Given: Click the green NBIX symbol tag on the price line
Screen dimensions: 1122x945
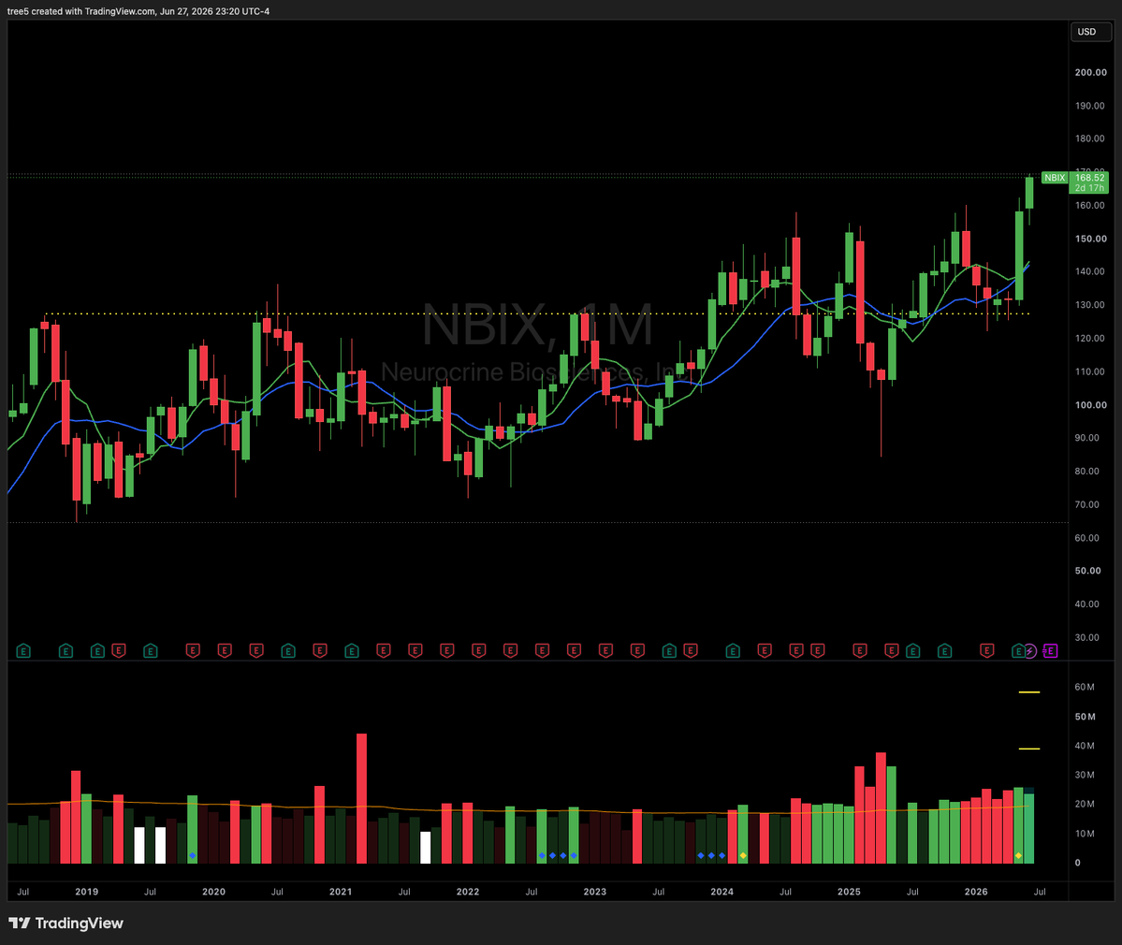Looking at the screenshot, I should coord(1055,178).
